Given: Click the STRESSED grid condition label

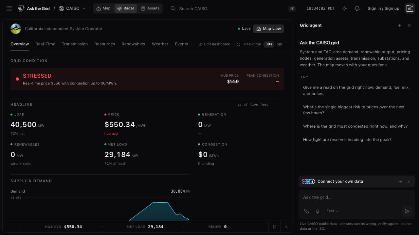Looking at the screenshot, I should point(37,76).
